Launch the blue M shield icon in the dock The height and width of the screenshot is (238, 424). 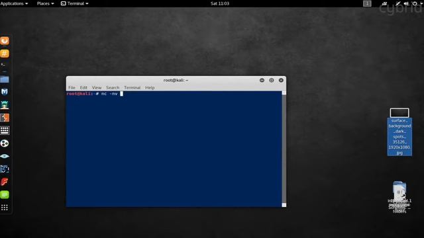(5, 92)
